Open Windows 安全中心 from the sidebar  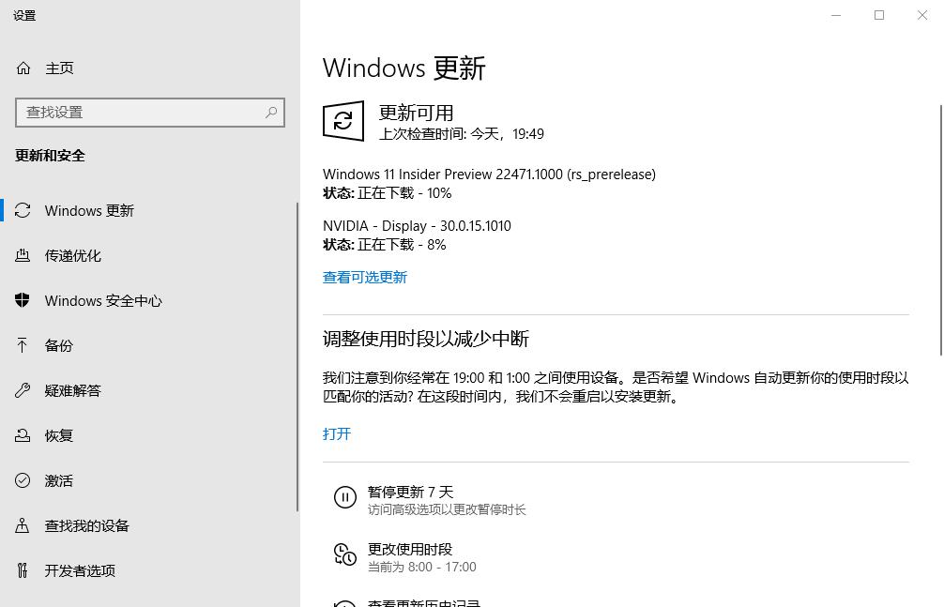[x=26, y=300]
